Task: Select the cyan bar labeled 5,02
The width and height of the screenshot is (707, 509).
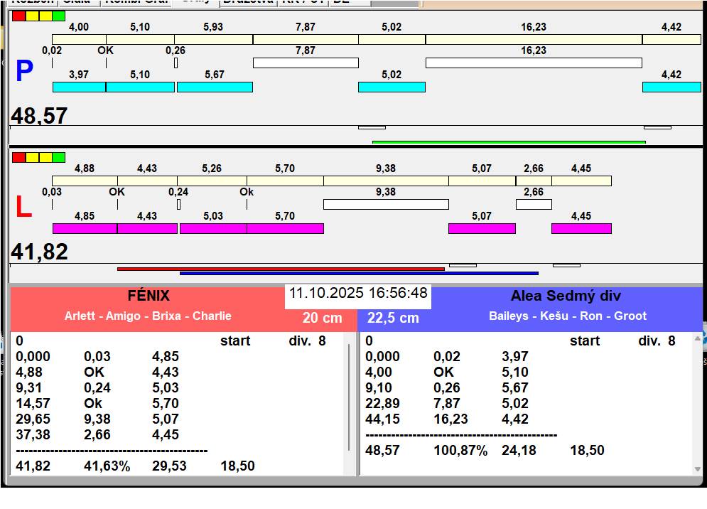Action: point(392,87)
